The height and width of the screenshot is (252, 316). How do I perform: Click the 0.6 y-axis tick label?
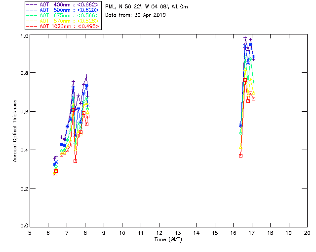pyautogui.click(x=24, y=112)
